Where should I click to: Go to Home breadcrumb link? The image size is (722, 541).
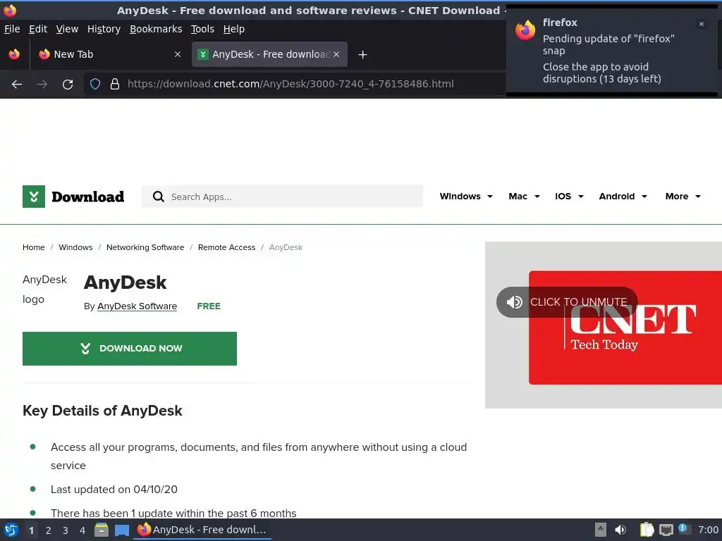point(34,247)
